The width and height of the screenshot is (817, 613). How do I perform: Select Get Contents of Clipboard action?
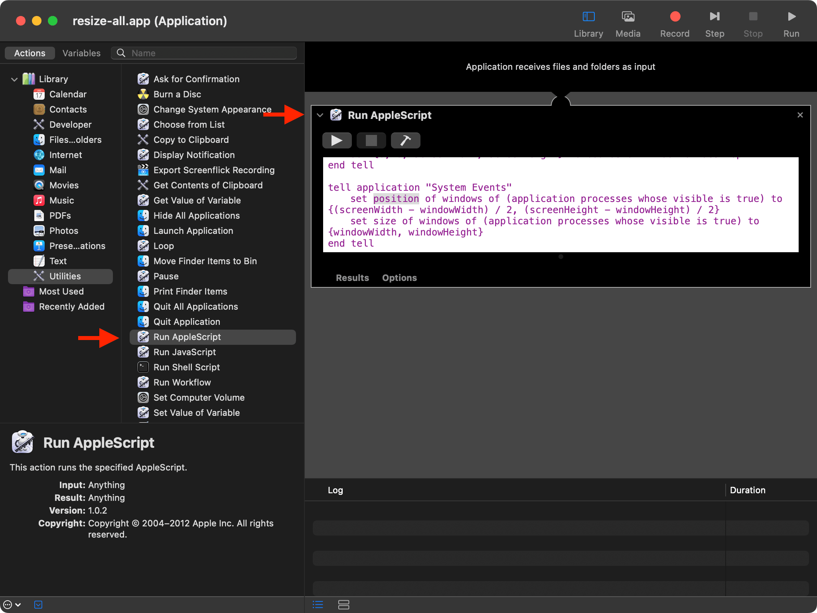tap(200, 185)
